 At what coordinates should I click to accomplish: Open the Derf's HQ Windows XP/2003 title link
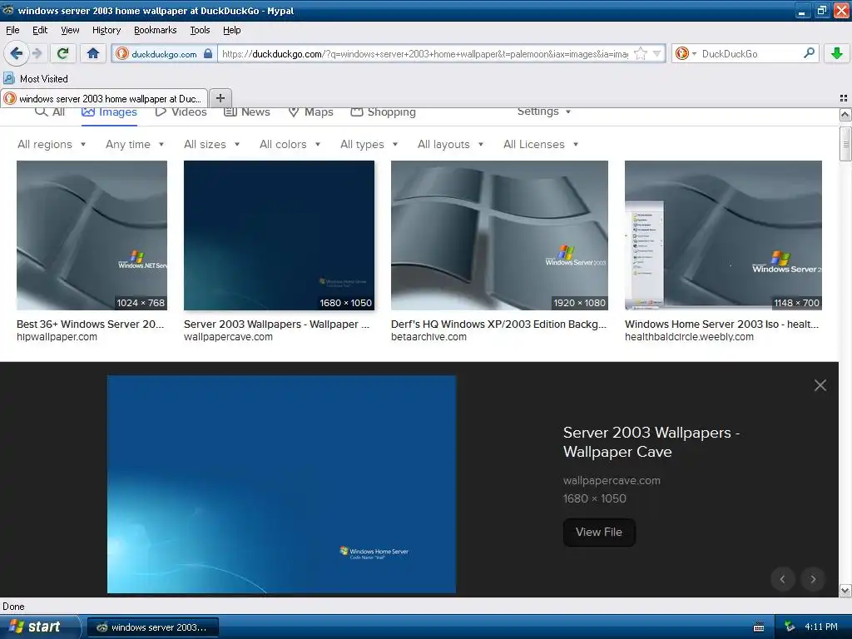pos(499,324)
